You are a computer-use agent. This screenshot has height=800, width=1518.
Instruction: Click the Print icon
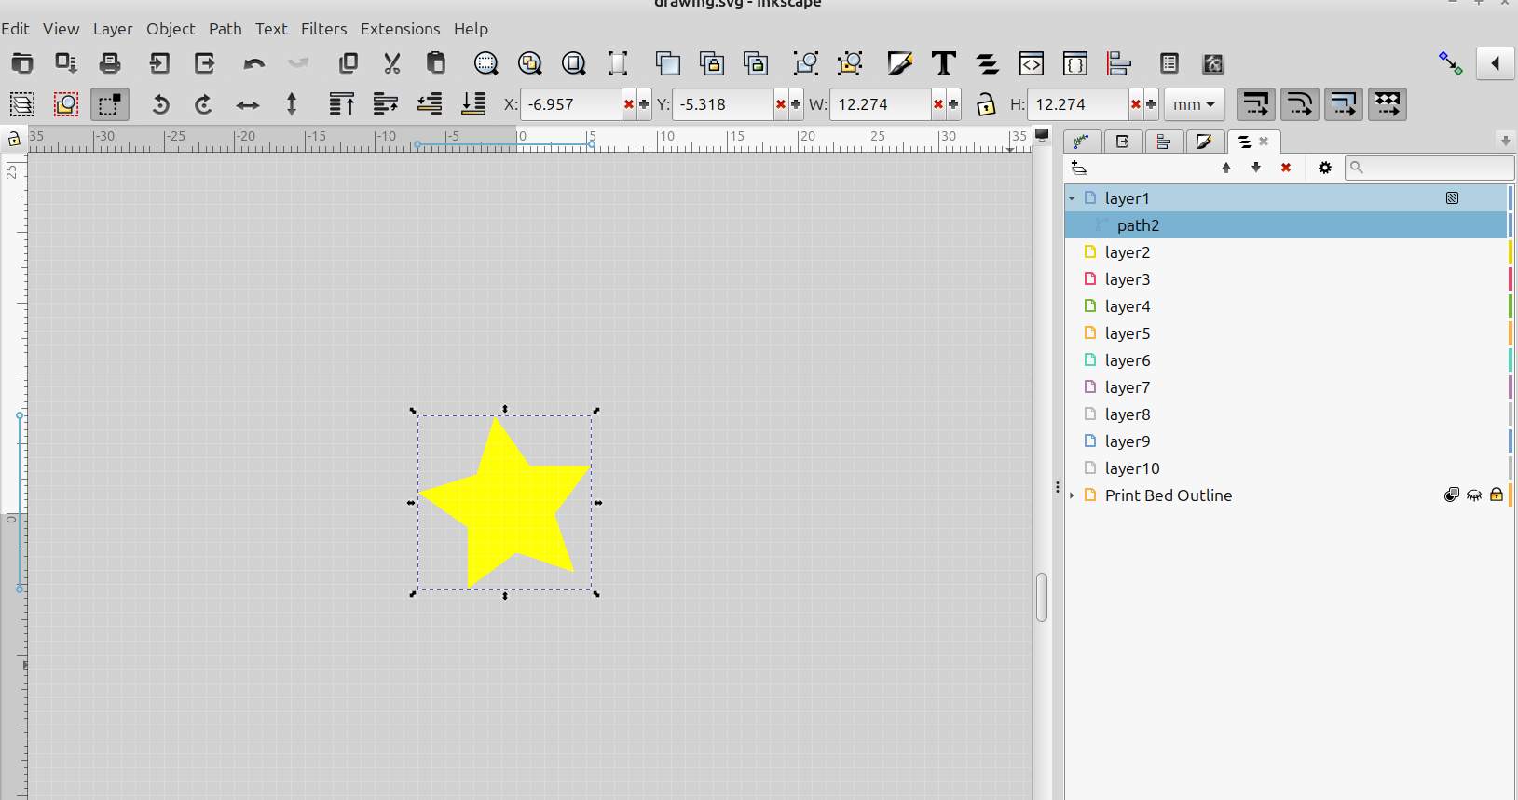pos(110,63)
